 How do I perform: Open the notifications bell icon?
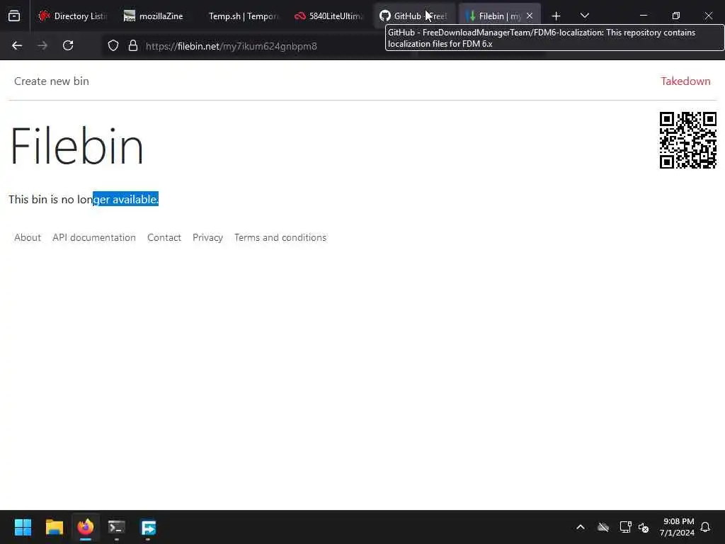(x=705, y=527)
